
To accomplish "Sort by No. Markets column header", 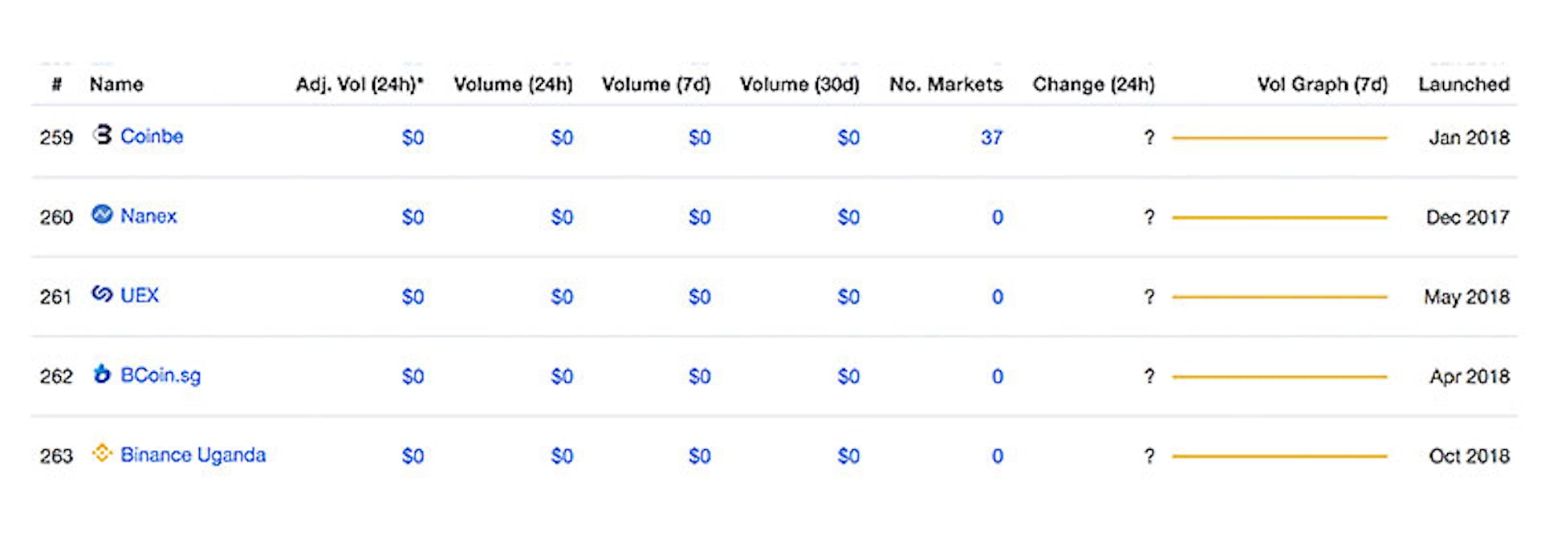I will coord(945,84).
